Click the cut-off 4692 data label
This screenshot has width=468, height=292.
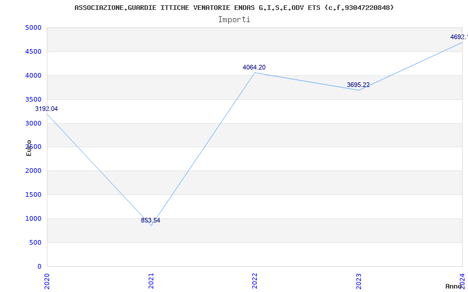coord(459,37)
